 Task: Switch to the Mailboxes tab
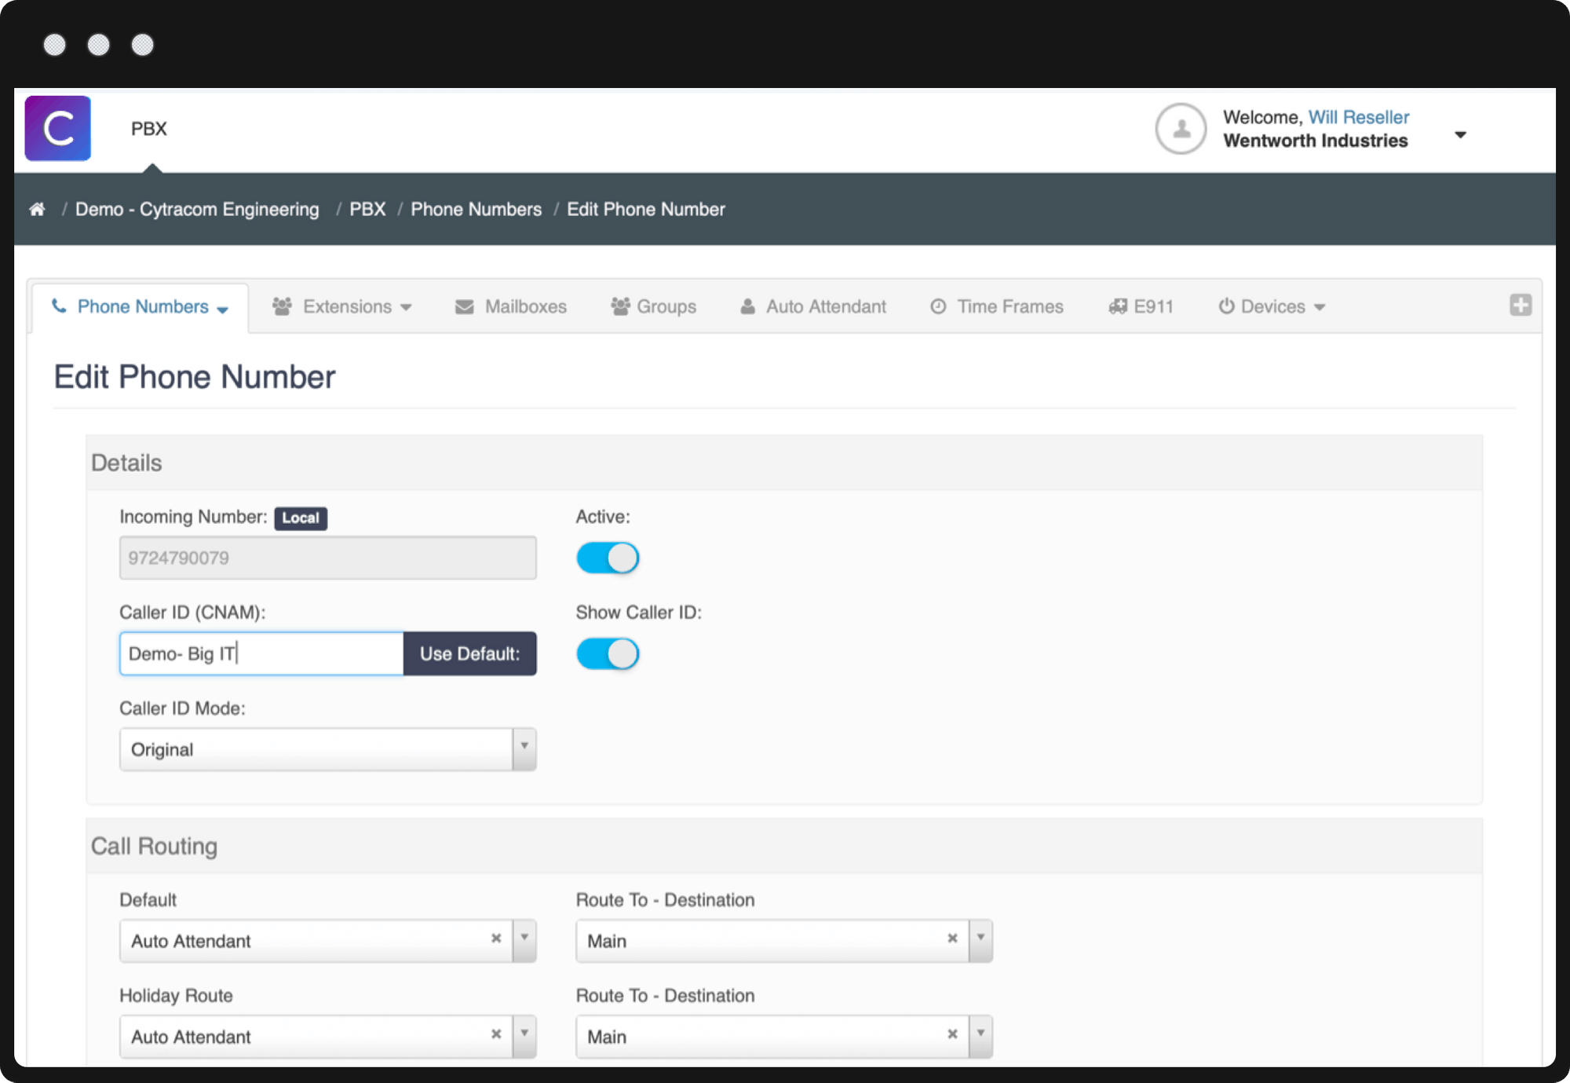click(x=511, y=306)
